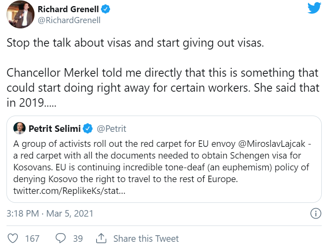325x245 pixels.
Task: Click the 3:18 PM Mar 5, 2021 timestamp
Action: tap(50, 213)
